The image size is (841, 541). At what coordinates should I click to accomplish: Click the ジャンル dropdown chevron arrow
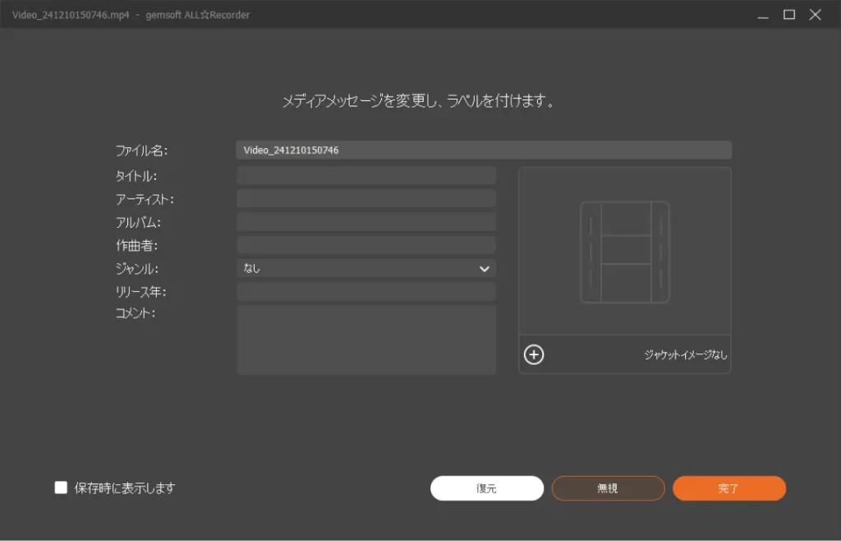(x=484, y=268)
